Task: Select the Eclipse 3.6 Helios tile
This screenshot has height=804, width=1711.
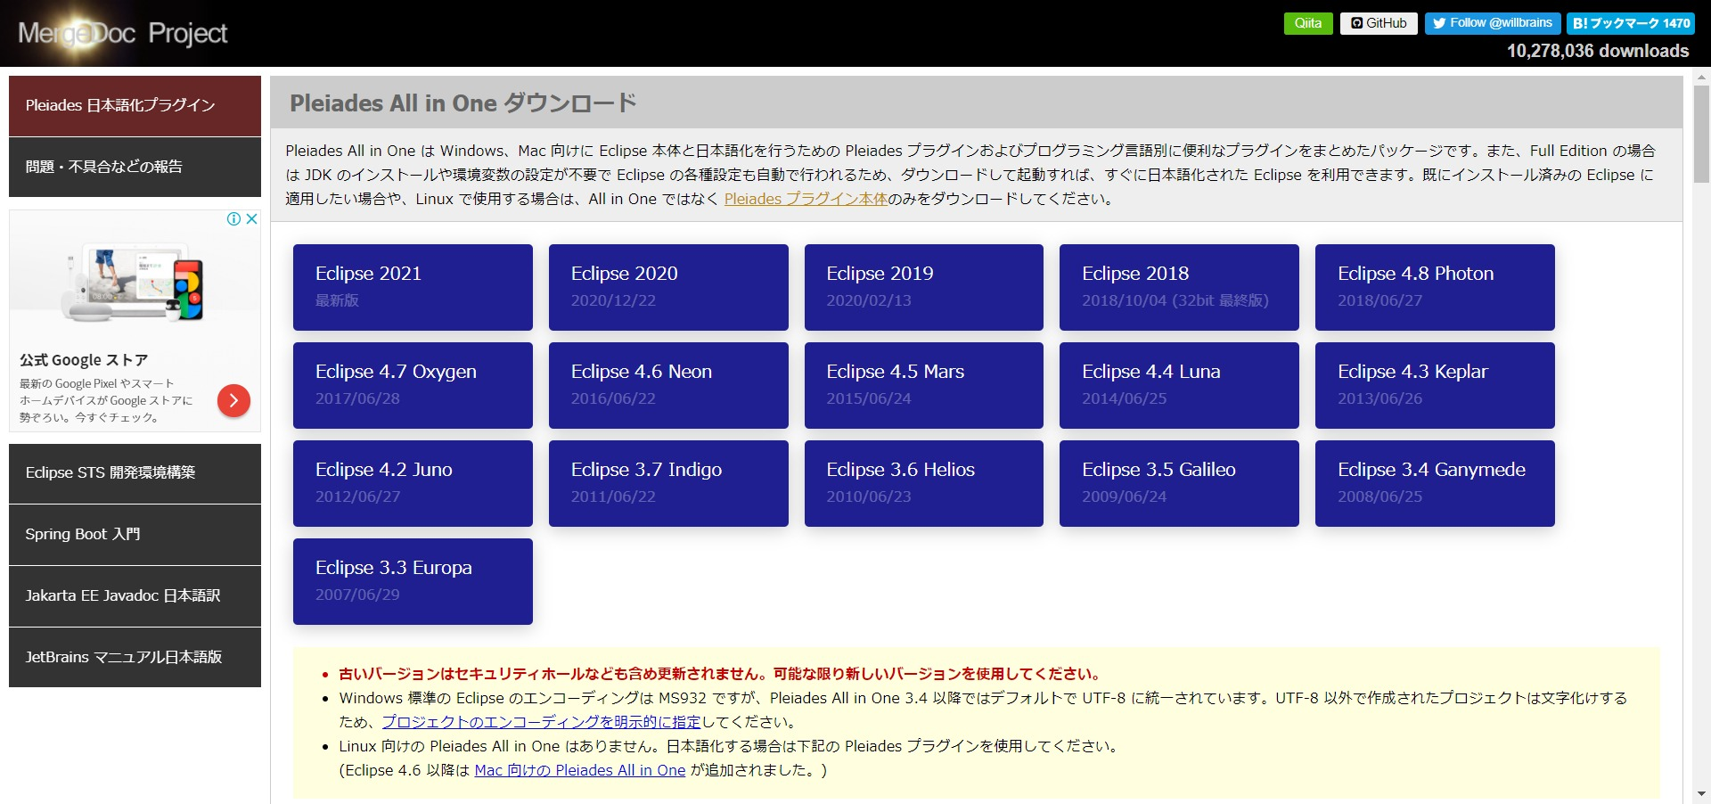Action: tap(923, 483)
